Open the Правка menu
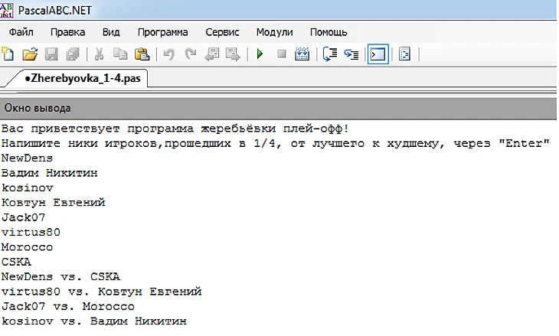 [x=67, y=32]
